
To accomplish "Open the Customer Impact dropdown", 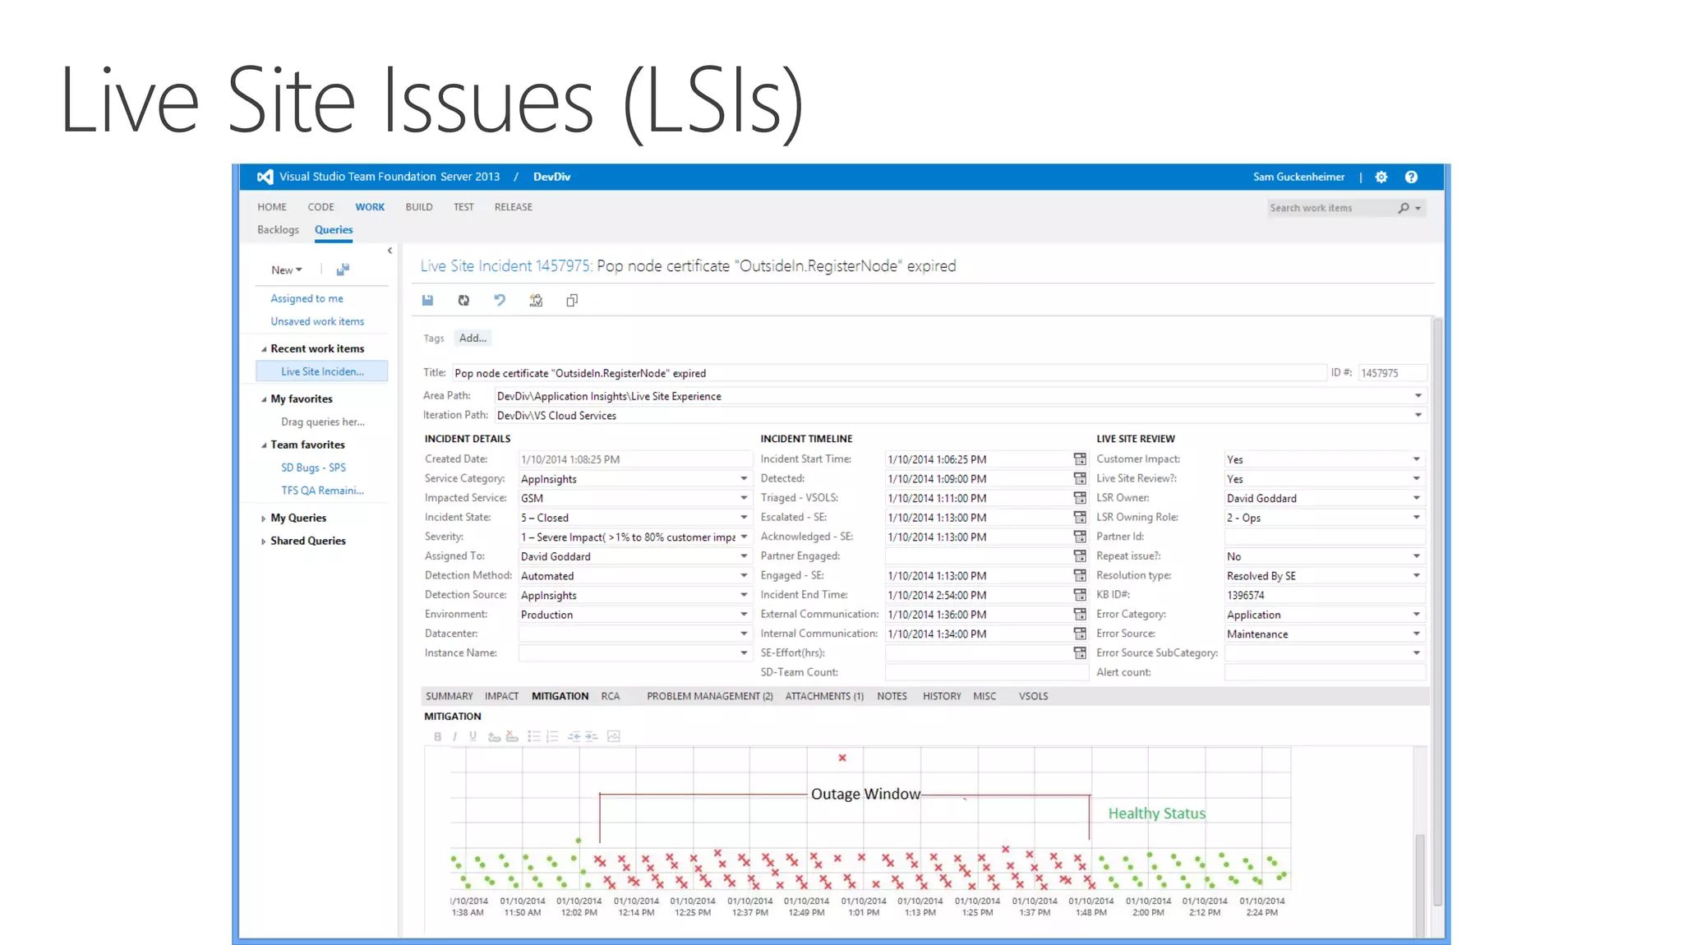I will pyautogui.click(x=1416, y=459).
